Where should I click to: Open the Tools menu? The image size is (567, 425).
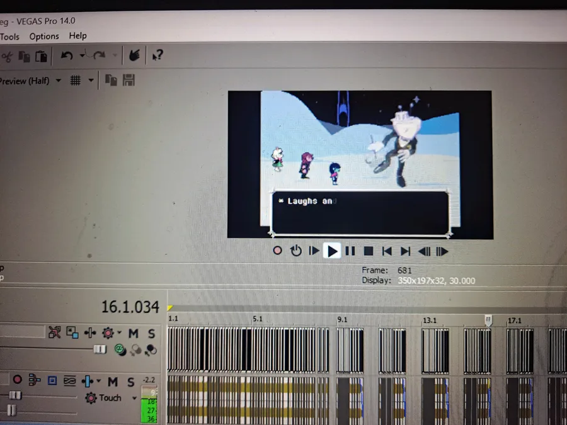point(9,37)
